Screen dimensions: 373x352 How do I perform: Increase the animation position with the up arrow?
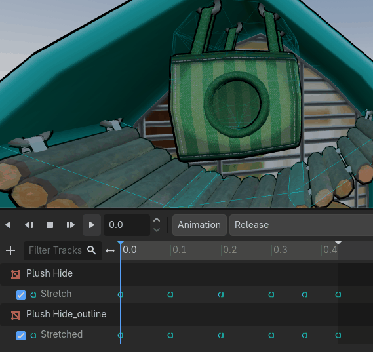(157, 220)
